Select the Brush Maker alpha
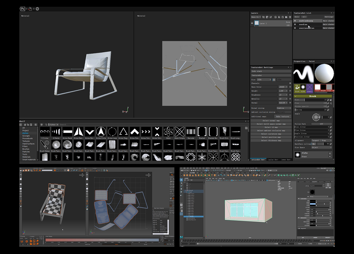 tap(45, 145)
